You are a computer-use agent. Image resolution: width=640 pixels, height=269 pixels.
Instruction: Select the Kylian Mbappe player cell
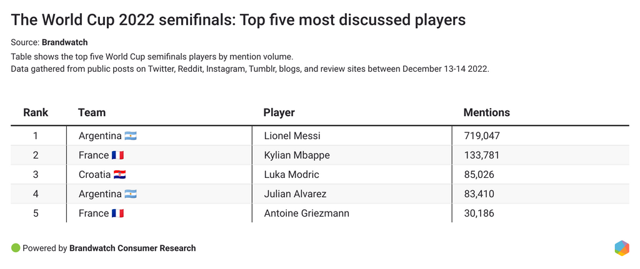point(296,155)
